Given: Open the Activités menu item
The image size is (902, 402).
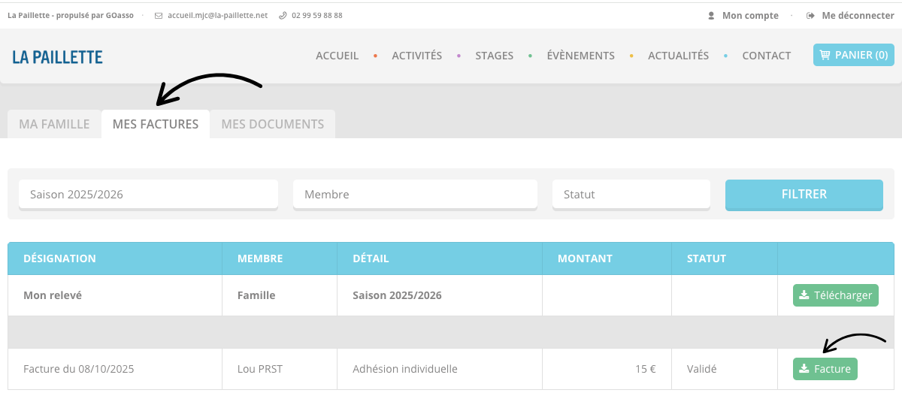Looking at the screenshot, I should click(416, 56).
